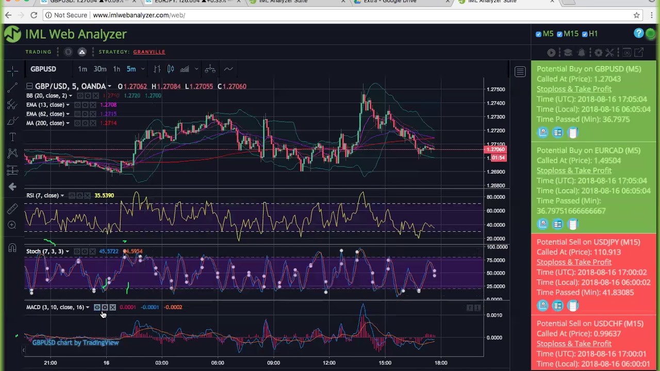The width and height of the screenshot is (660, 371).
Task: Select the 5m timeframe
Action: (131, 69)
